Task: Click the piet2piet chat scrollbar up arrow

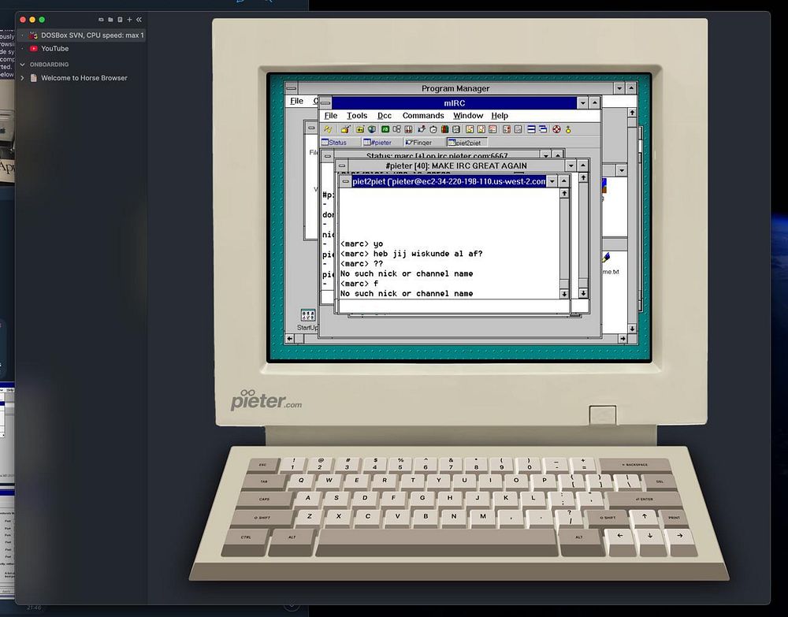Action: pos(564,193)
